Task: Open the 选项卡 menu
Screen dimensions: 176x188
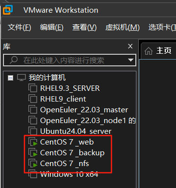Action: [x=162, y=27]
